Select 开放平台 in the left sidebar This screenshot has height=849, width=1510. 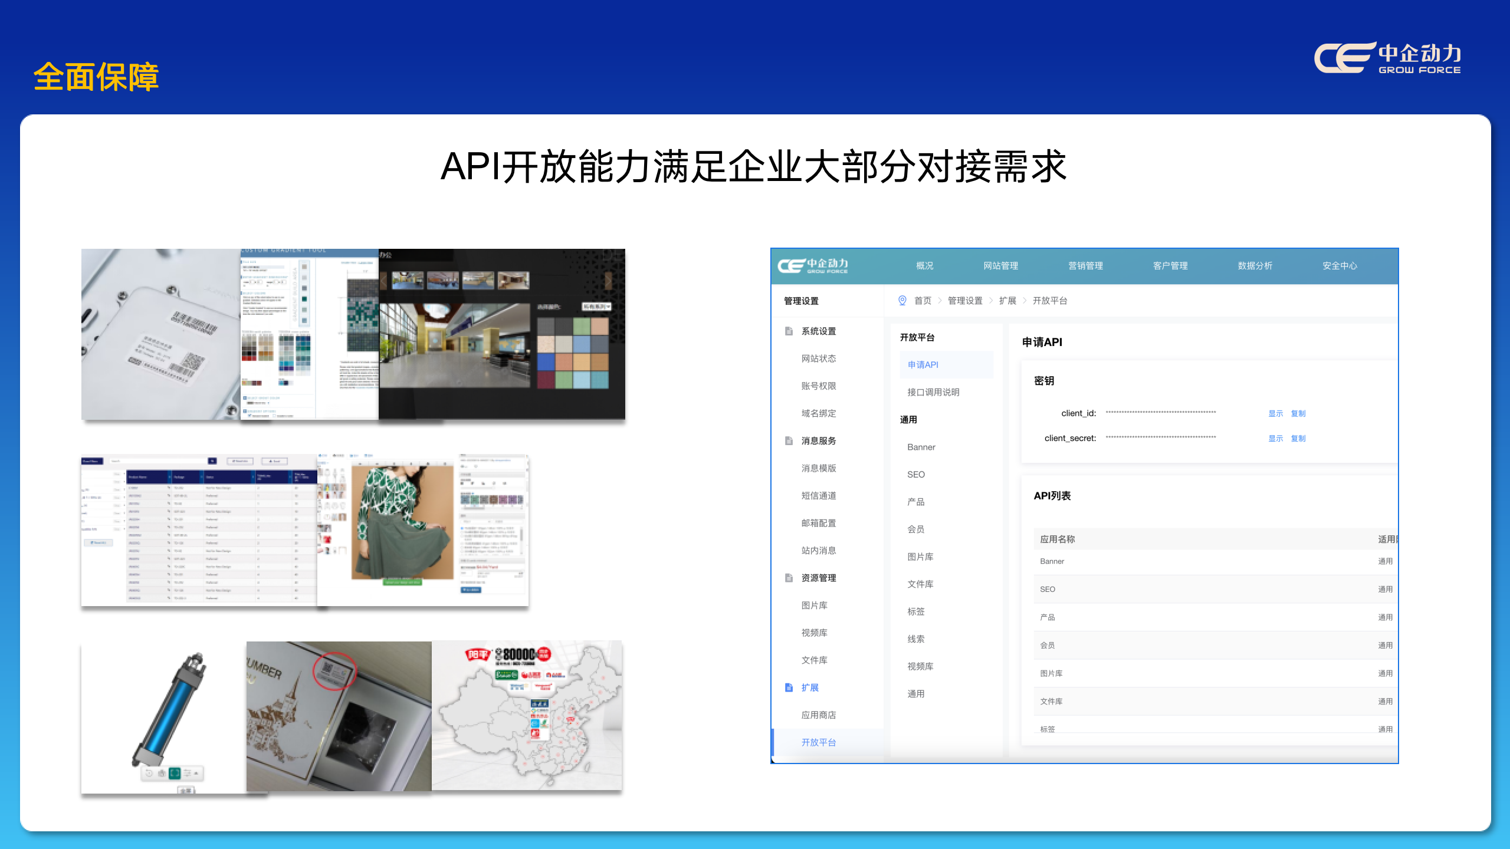point(818,742)
